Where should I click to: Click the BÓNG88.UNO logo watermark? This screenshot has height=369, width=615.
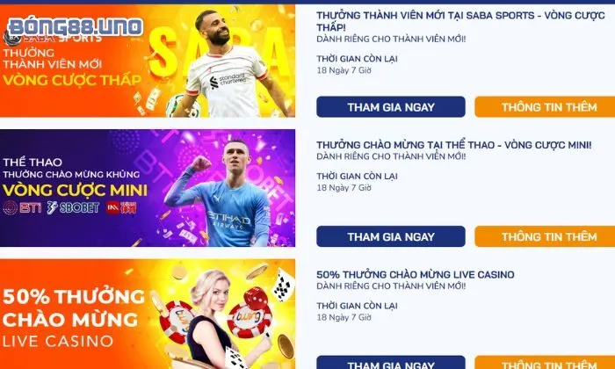click(76, 27)
